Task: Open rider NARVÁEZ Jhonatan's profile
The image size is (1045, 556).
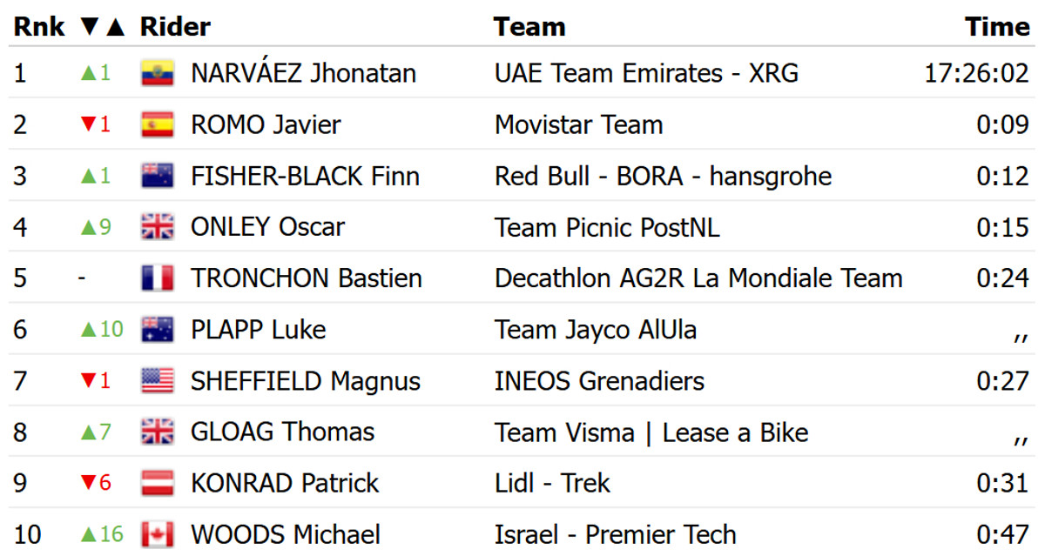Action: 303,73
